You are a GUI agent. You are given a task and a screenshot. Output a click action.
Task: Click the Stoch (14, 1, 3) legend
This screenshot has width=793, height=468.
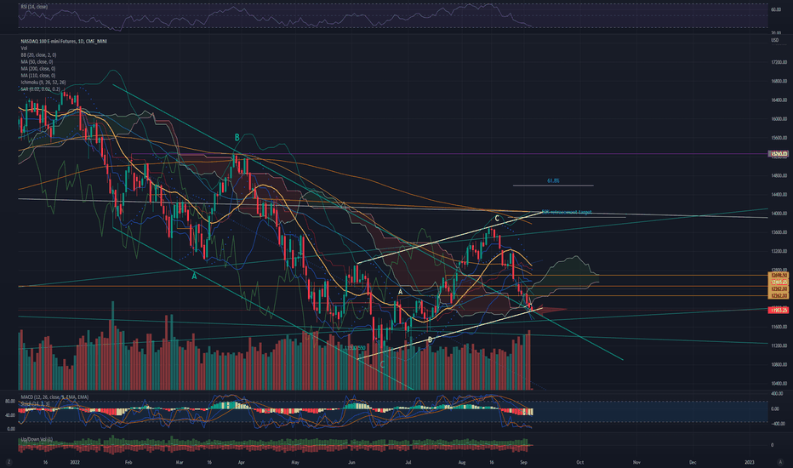(35, 403)
